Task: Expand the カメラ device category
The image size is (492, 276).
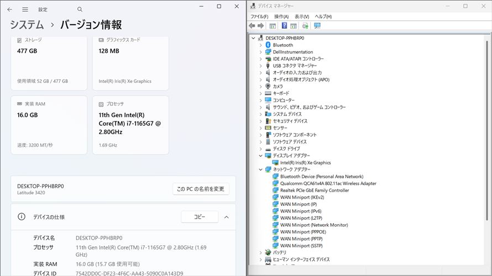Action: pos(261,87)
